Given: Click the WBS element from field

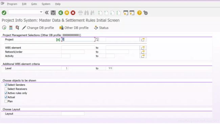Looking at the screenshot, I should pos(78,48).
